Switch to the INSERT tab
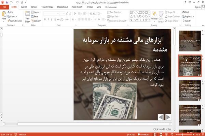 (24, 7)
